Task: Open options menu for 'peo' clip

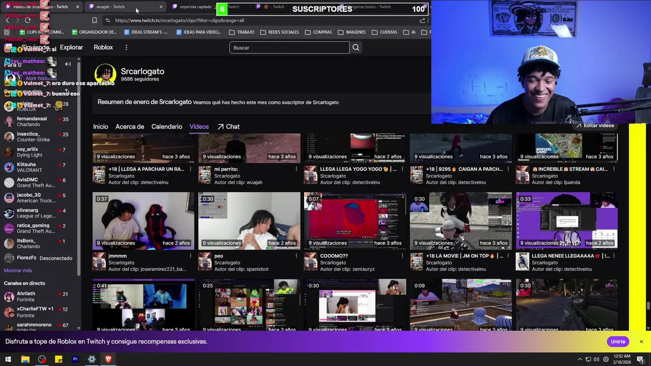Action: [296, 256]
